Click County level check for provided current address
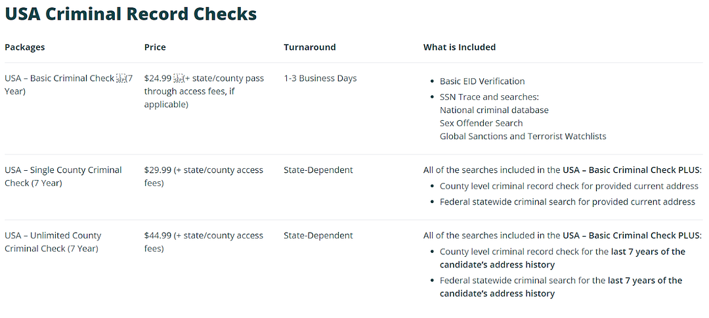 pos(569,187)
